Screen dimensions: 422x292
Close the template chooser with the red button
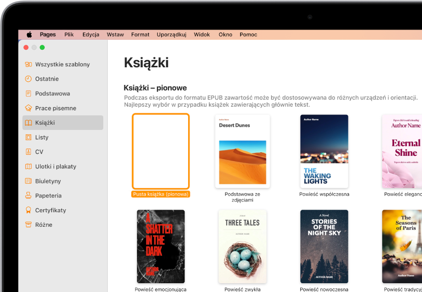coord(26,48)
